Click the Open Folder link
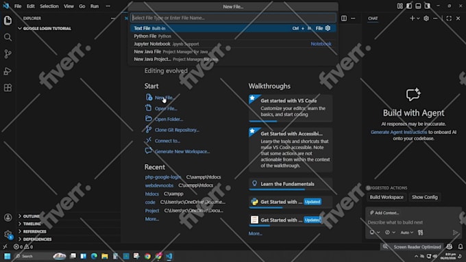Image resolution: width=466 pixels, height=262 pixels. click(x=169, y=119)
